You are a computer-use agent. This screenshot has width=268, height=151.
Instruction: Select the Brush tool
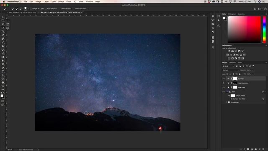(3, 42)
